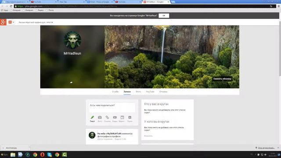Click the share arrow icon on cover

[71, 83]
